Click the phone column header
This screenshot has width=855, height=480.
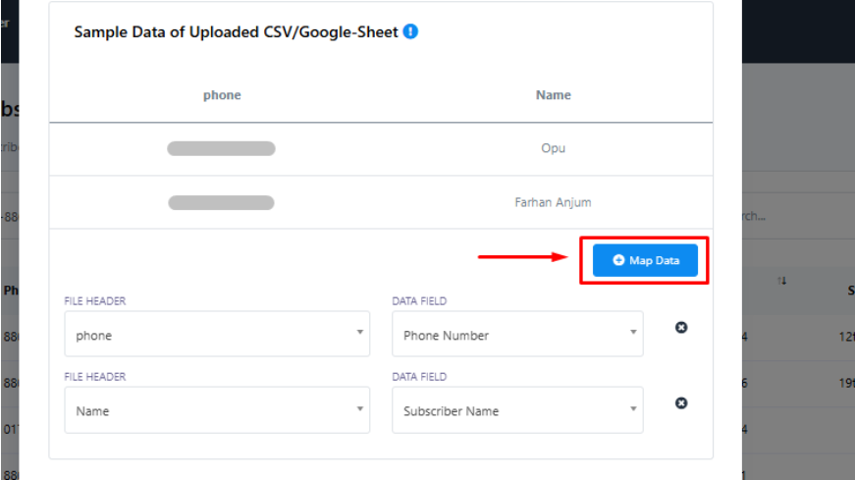222,95
